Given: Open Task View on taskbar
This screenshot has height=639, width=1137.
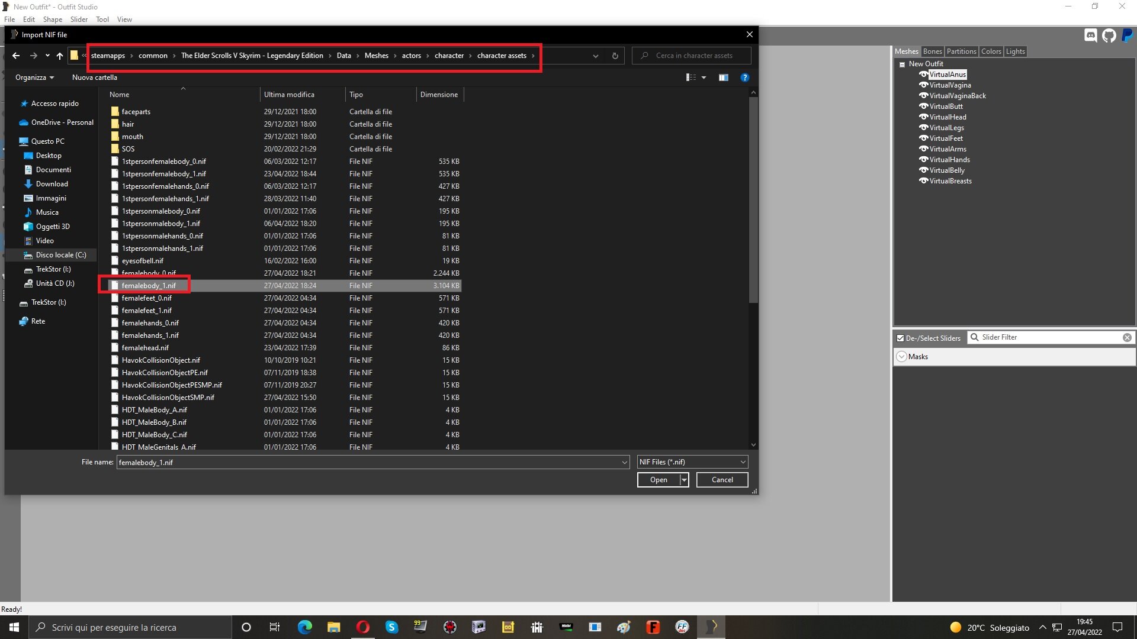Looking at the screenshot, I should click(x=274, y=627).
